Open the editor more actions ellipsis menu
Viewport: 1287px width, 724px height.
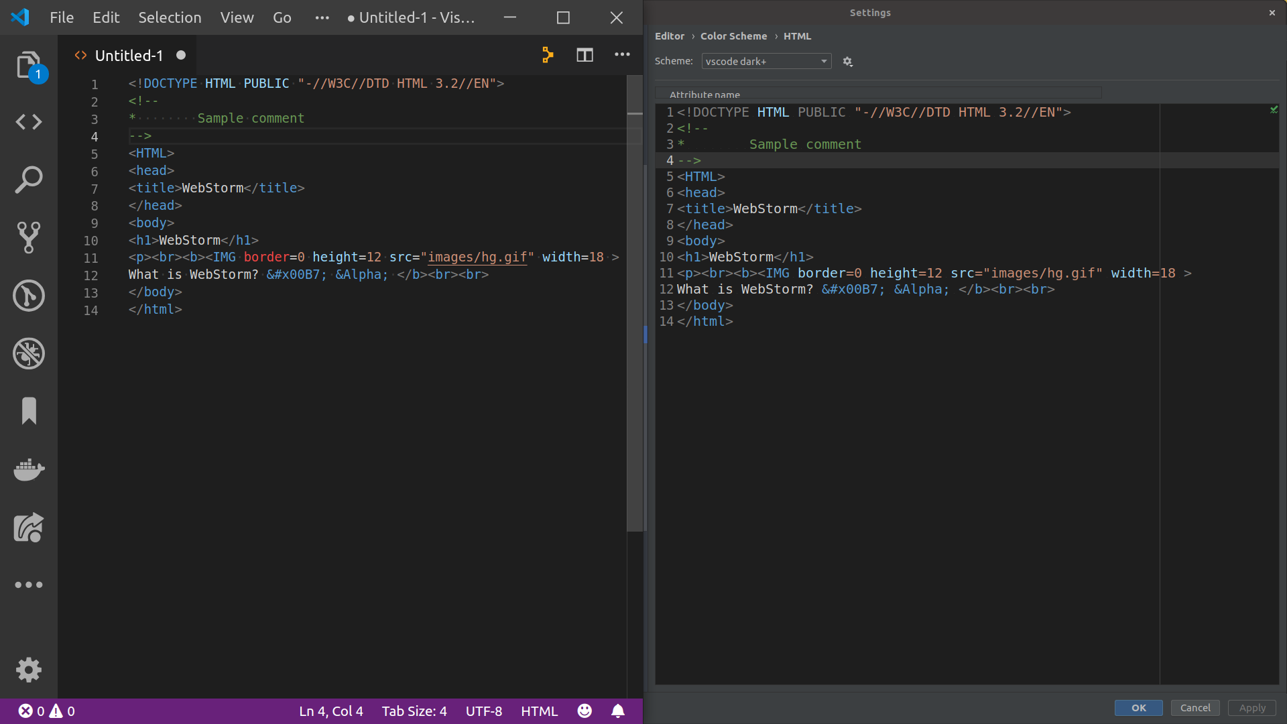(621, 55)
